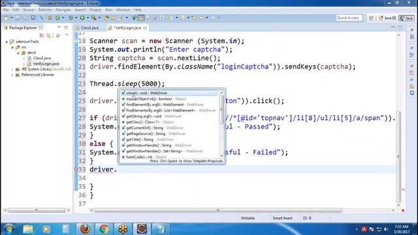Viewport: 418px width, 235px height.
Task: Collapse the seleniumTests project node
Action: click(7, 42)
